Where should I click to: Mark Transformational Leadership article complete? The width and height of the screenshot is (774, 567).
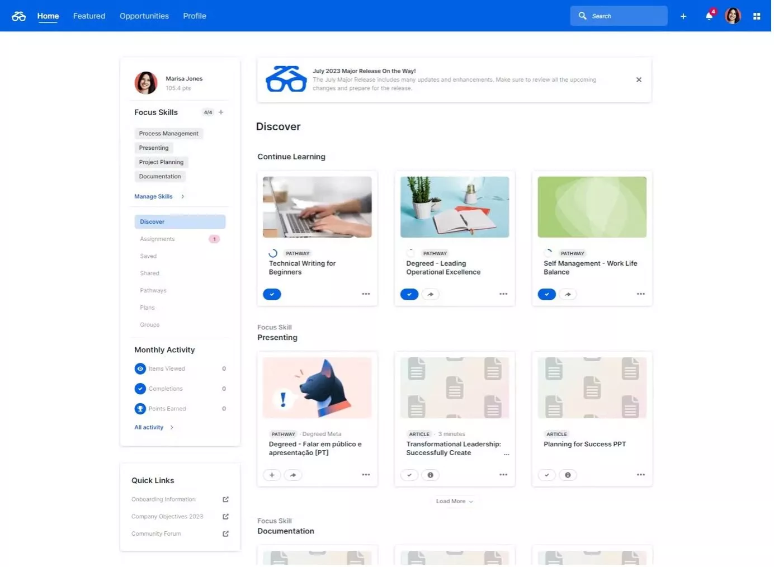(410, 476)
